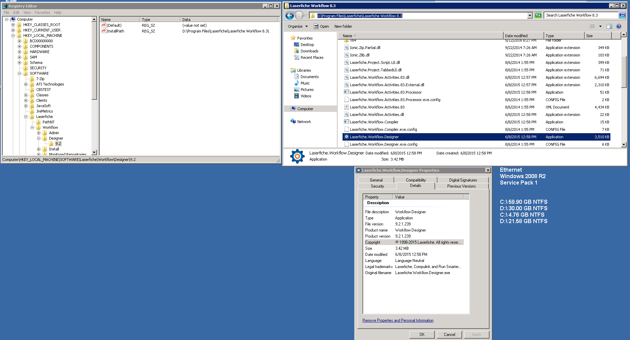Select the Favorites star icon in navigation pane
The image size is (630, 340).
[x=293, y=38]
